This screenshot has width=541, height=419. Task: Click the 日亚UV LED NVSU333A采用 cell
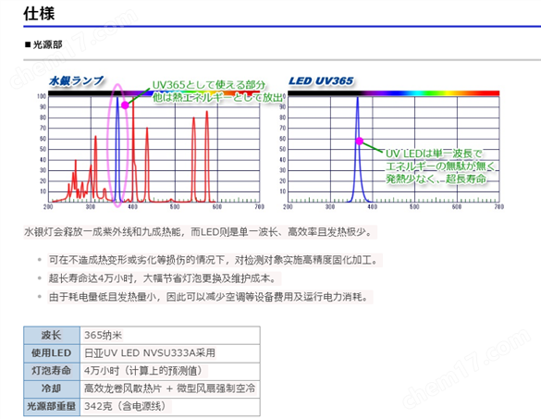170,353
